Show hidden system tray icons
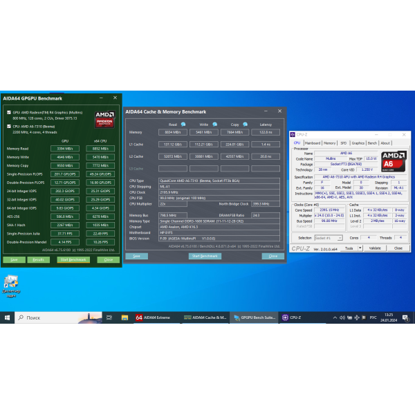This screenshot has width=415, height=415. tap(335, 317)
